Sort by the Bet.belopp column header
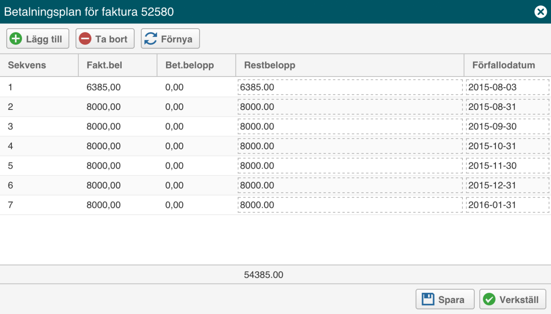The width and height of the screenshot is (551, 314). (196, 65)
